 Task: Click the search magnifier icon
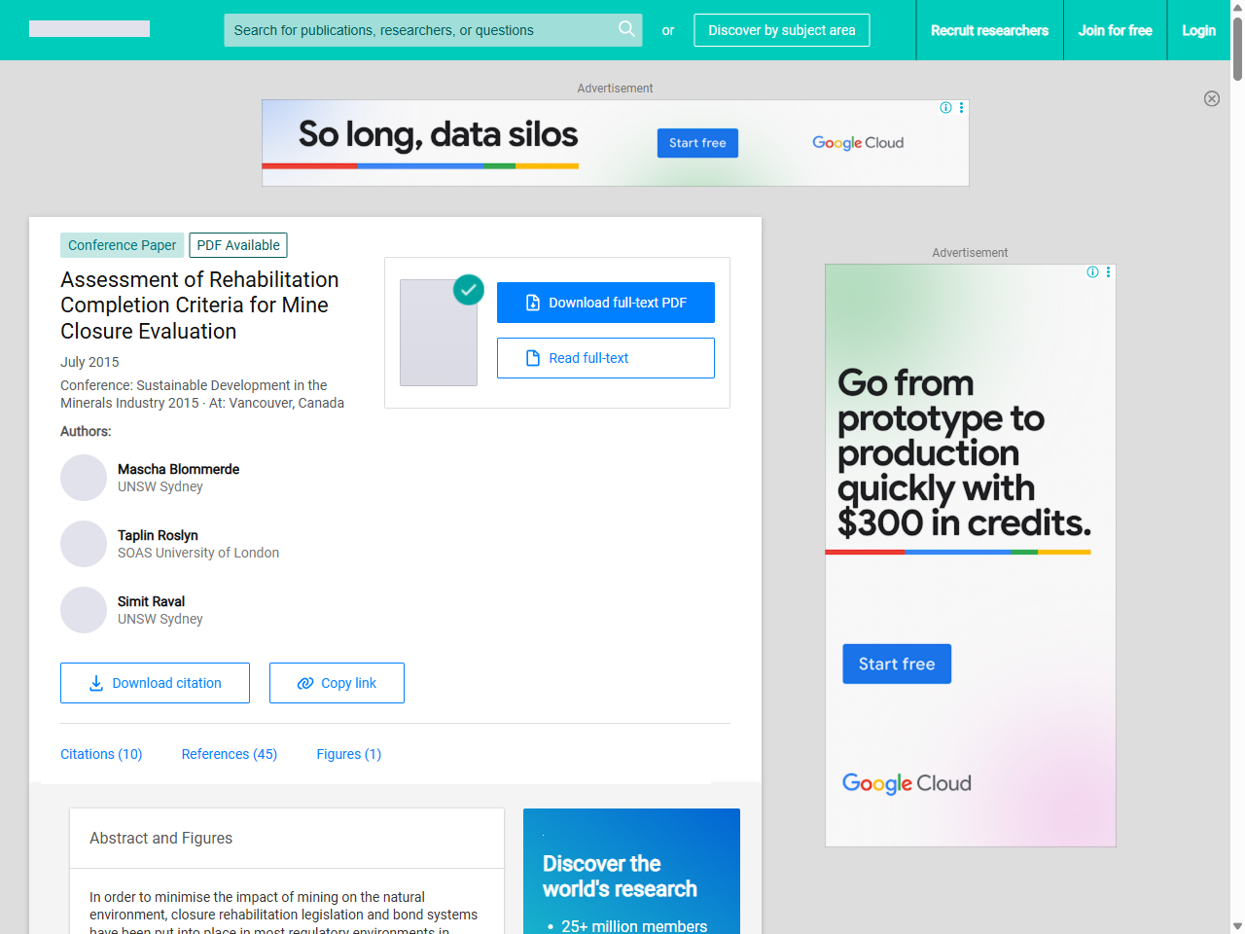(626, 29)
